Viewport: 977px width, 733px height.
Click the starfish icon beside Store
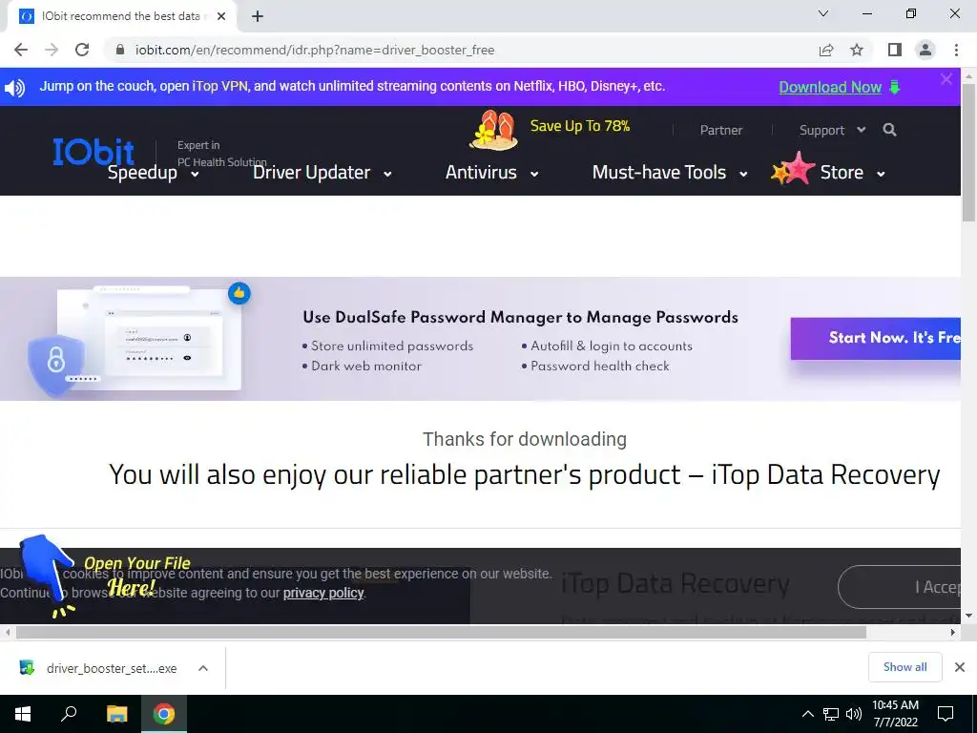793,168
